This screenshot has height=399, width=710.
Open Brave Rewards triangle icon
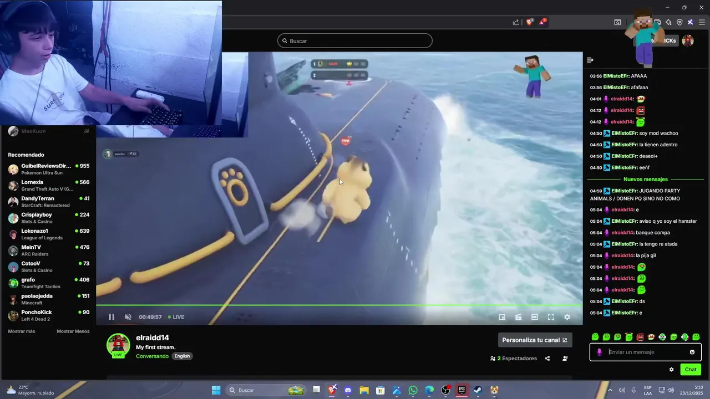pyautogui.click(x=542, y=22)
